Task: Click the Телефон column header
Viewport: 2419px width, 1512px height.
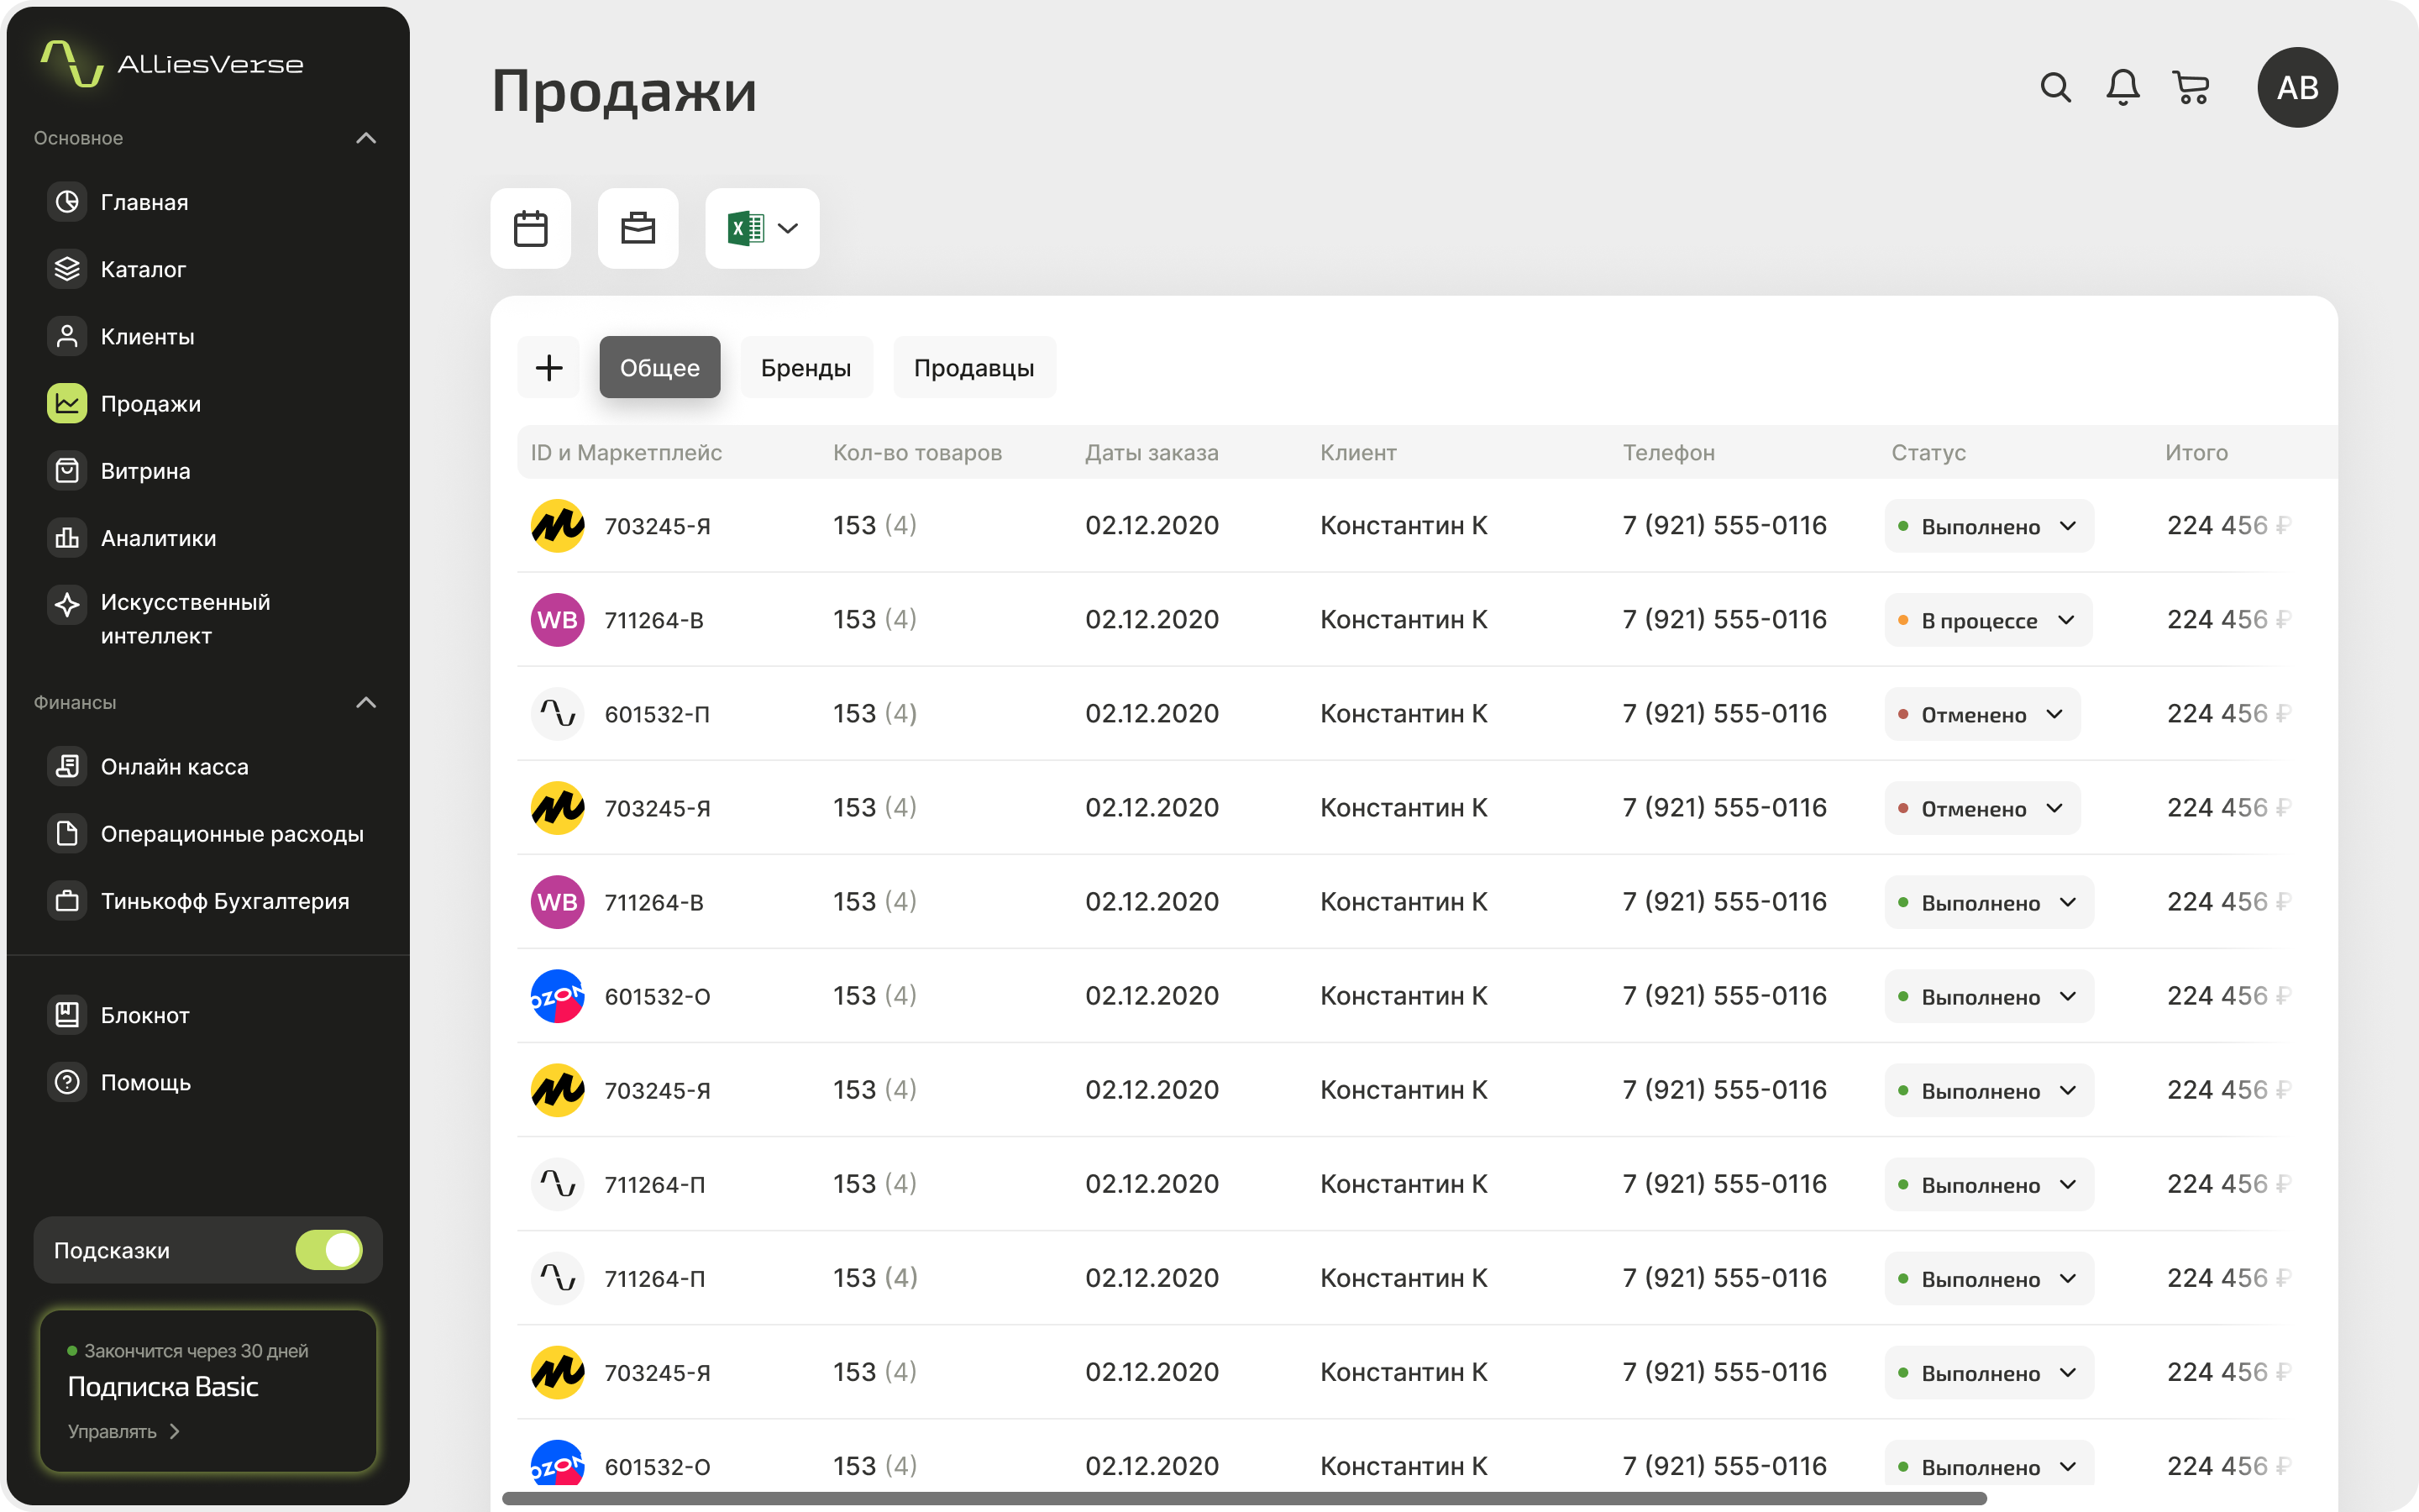Action: (1668, 452)
